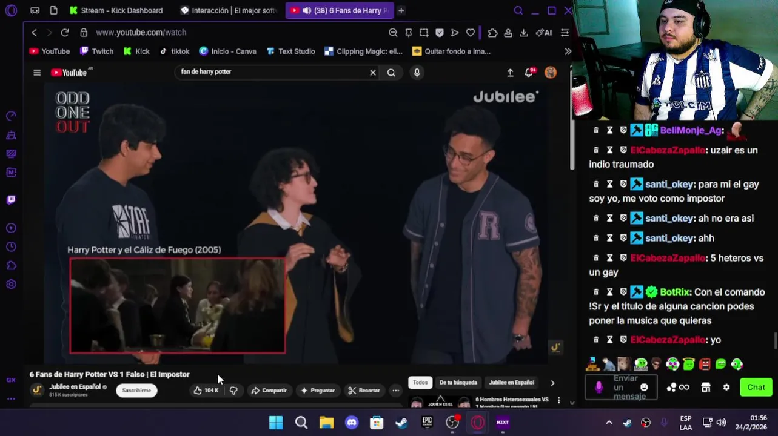
Task: Open emoji picker in chat input
Action: pos(644,388)
